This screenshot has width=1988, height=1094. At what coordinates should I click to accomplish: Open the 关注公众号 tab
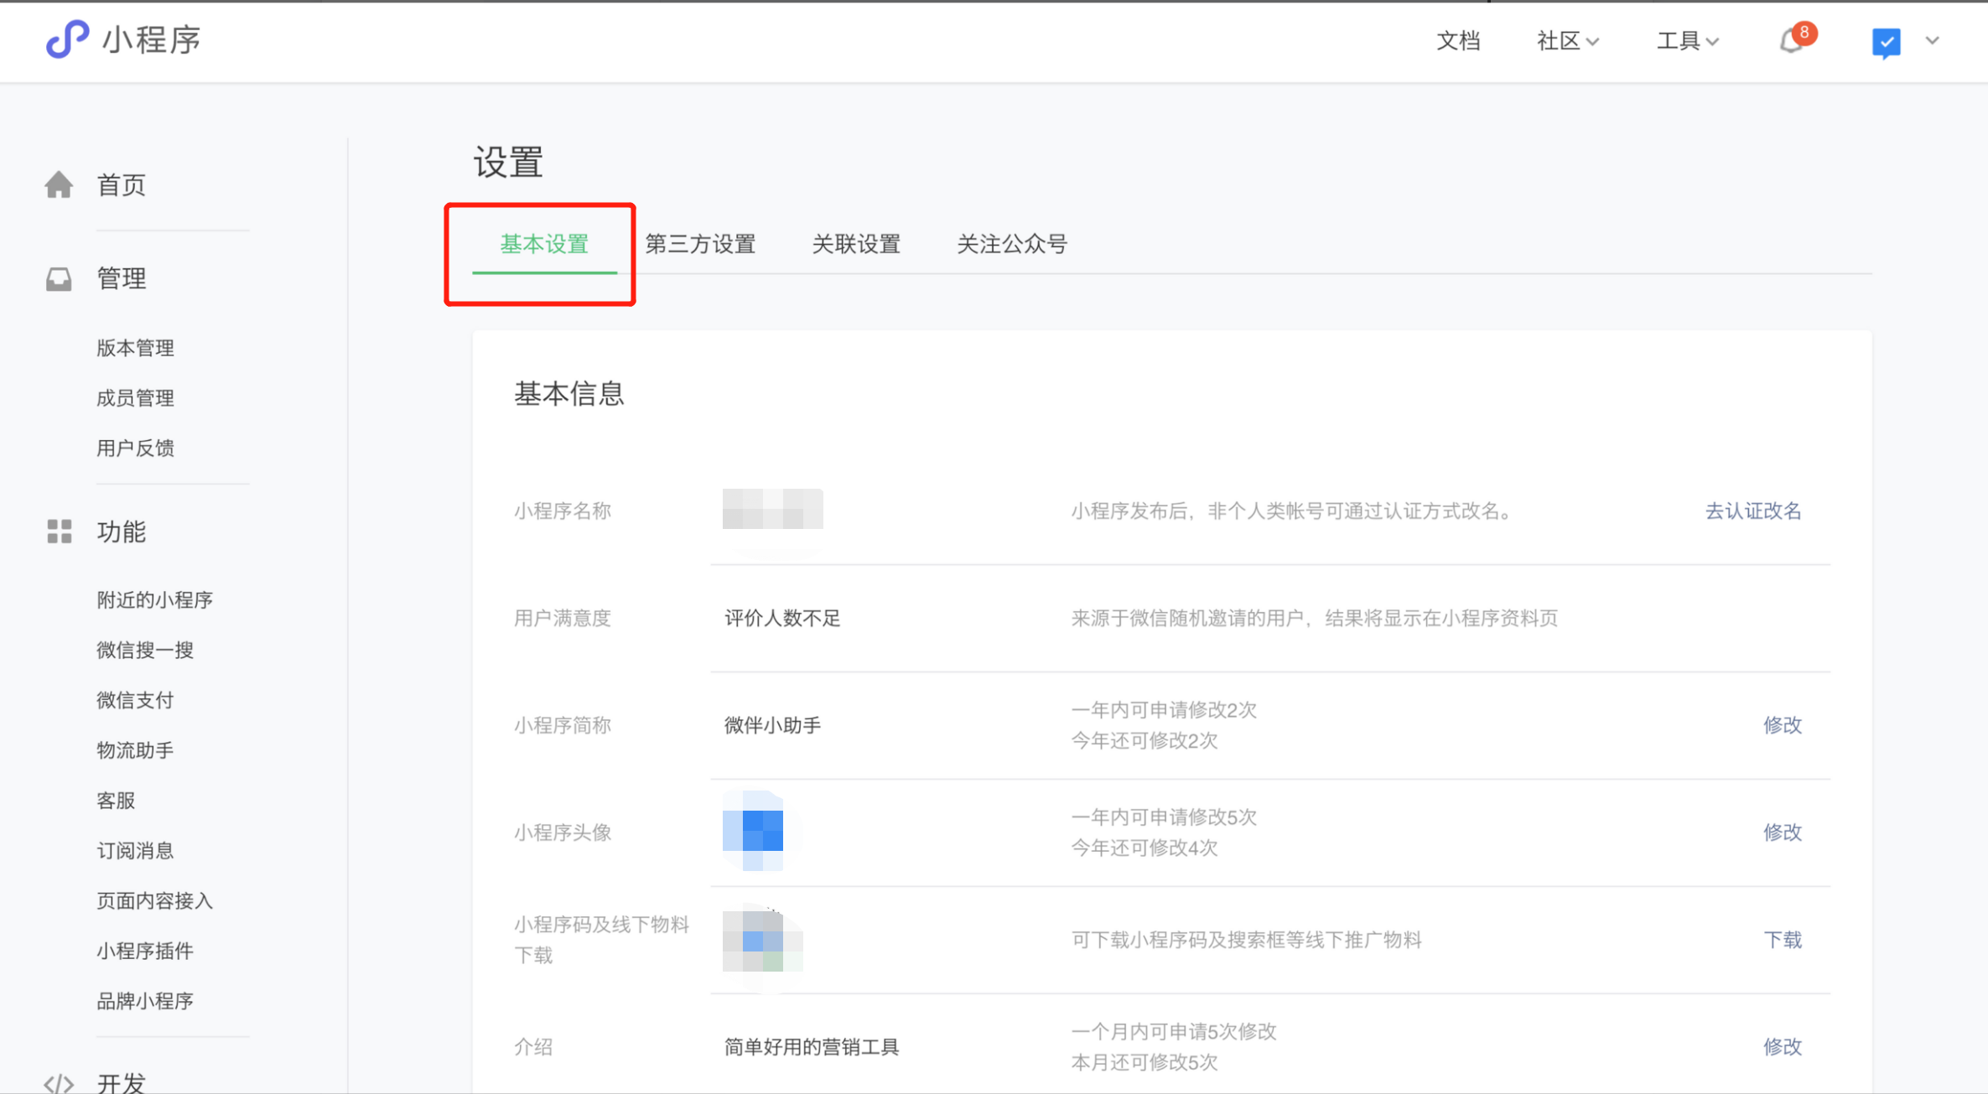click(1012, 244)
